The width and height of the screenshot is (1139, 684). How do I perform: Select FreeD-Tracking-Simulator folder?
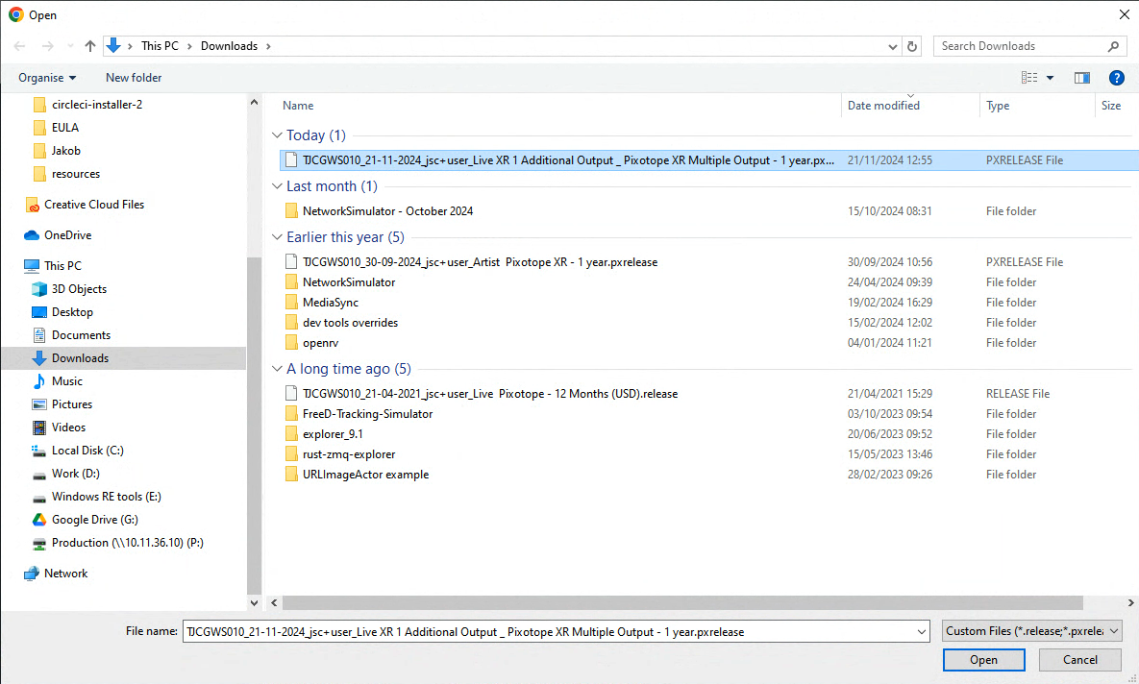click(367, 414)
